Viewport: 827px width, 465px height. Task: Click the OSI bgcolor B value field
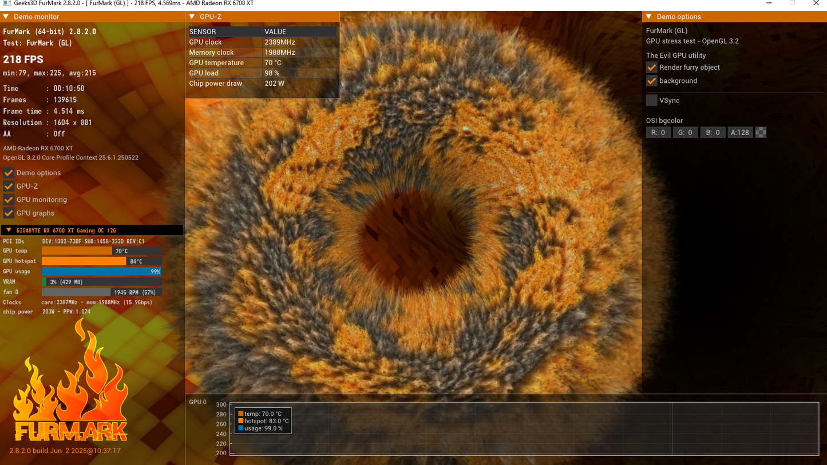[713, 132]
